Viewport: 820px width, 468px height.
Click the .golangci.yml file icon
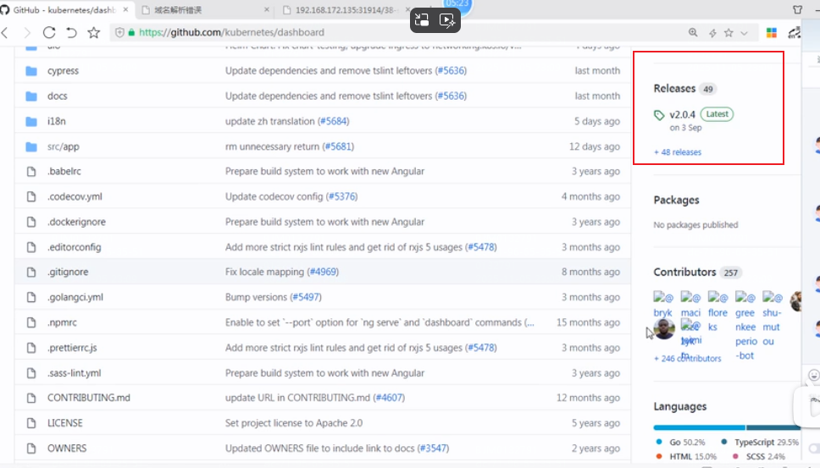point(31,297)
